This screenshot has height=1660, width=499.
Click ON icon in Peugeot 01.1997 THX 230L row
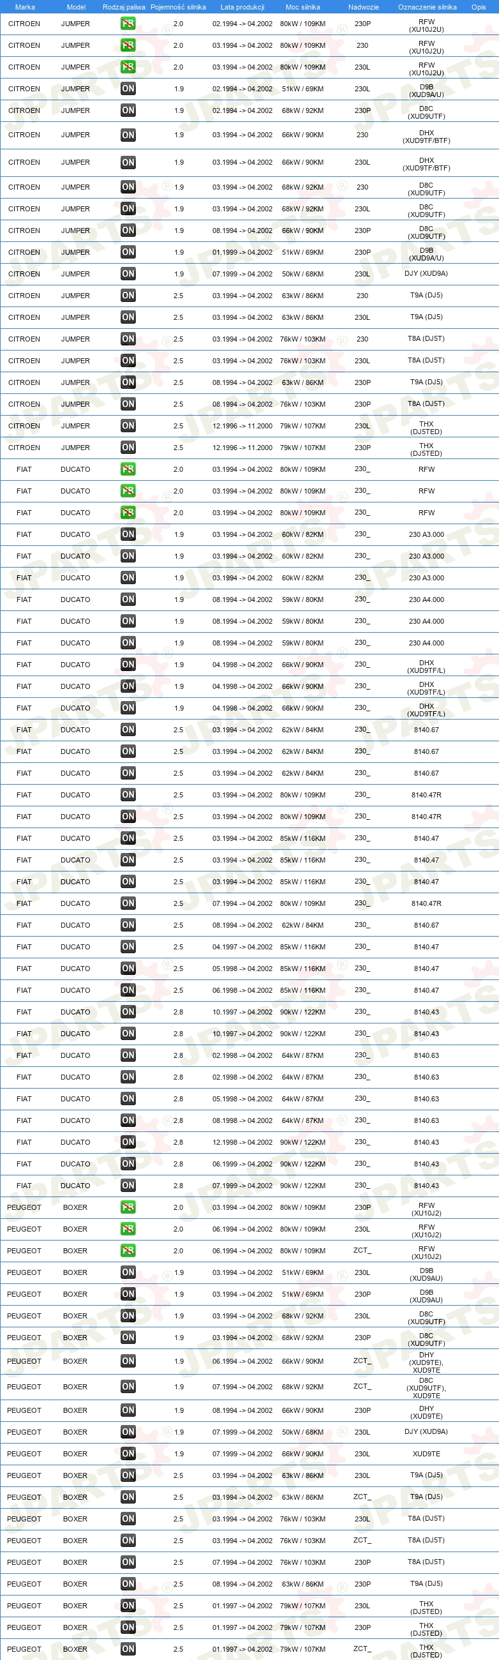[x=128, y=1606]
